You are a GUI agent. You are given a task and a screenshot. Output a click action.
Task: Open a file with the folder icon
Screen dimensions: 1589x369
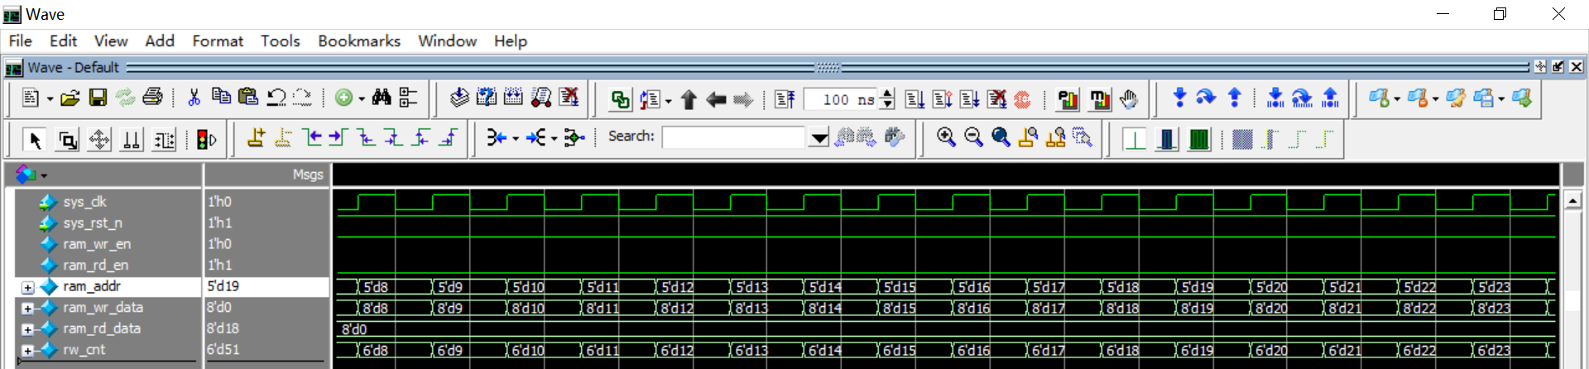tap(70, 98)
